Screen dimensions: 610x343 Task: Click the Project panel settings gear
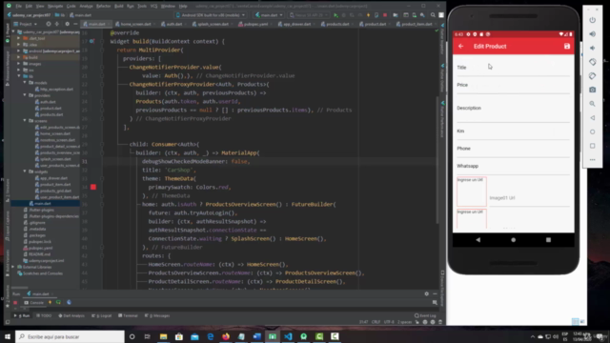pos(67,24)
